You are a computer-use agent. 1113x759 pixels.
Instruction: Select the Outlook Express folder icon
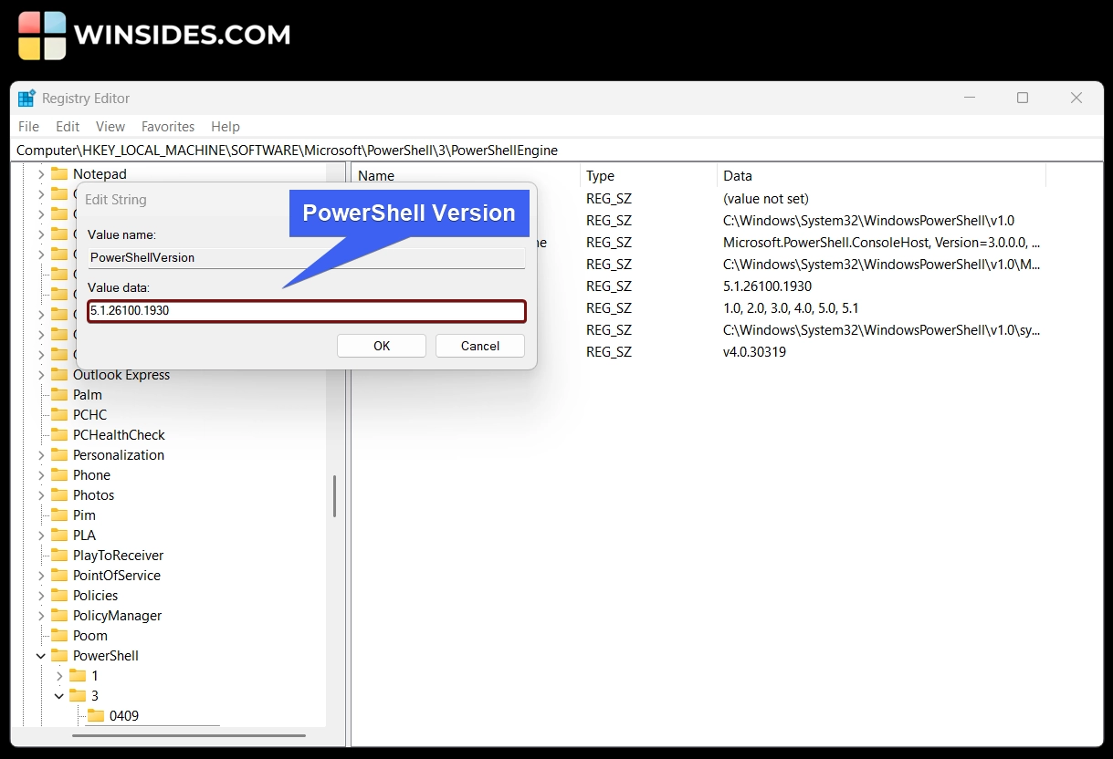pyautogui.click(x=59, y=375)
